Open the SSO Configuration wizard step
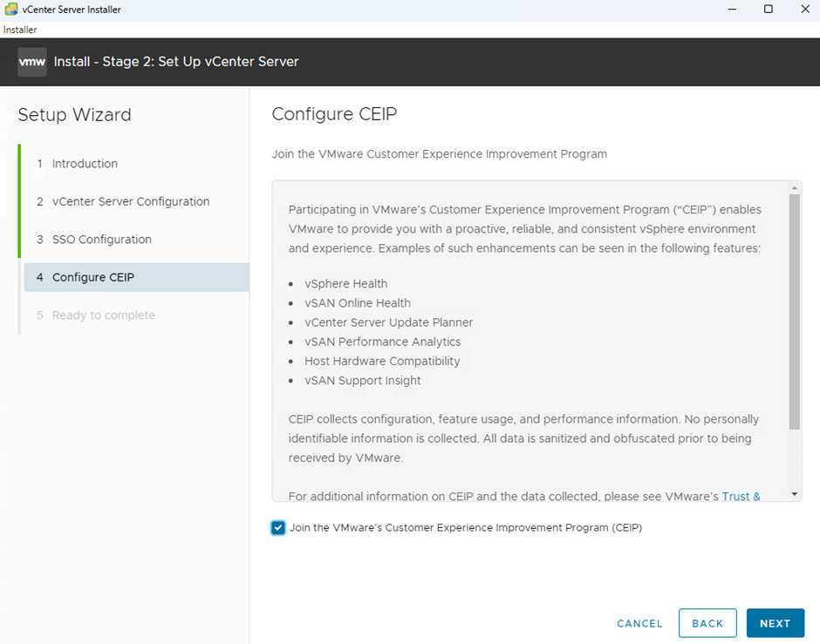The width and height of the screenshot is (820, 644). coord(101,240)
